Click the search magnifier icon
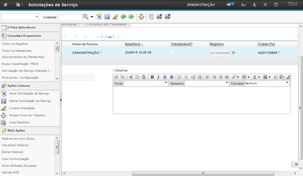Image resolution: width=303 pixels, height=176 pixels. click(x=86, y=17)
